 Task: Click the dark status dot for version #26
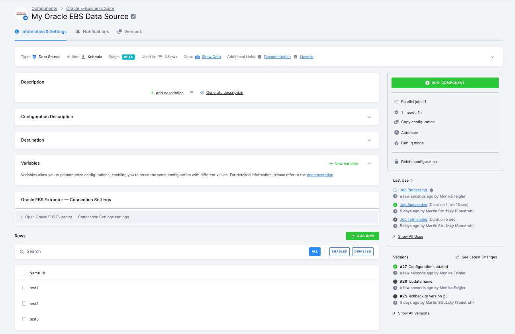point(395,282)
